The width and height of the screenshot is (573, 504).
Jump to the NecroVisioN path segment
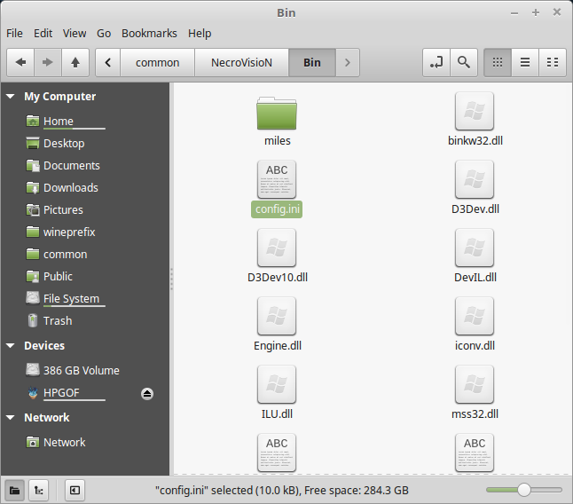tap(241, 62)
